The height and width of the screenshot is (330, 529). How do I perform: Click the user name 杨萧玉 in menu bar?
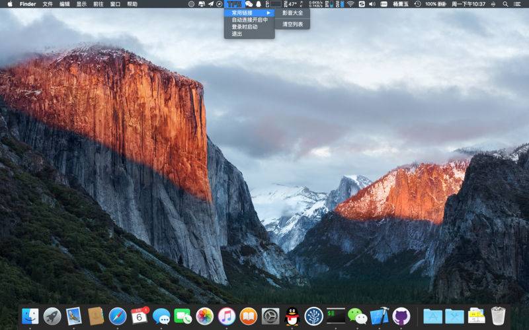point(401,4)
